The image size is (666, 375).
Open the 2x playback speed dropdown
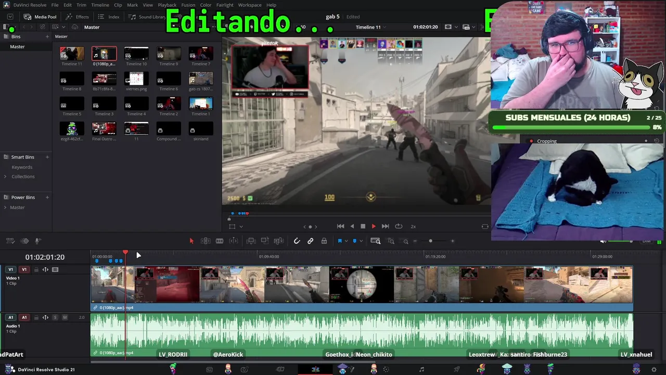point(413,227)
